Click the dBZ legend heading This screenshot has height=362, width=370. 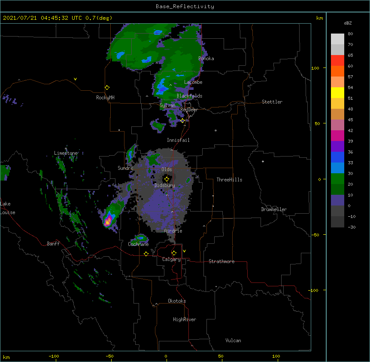click(x=348, y=23)
